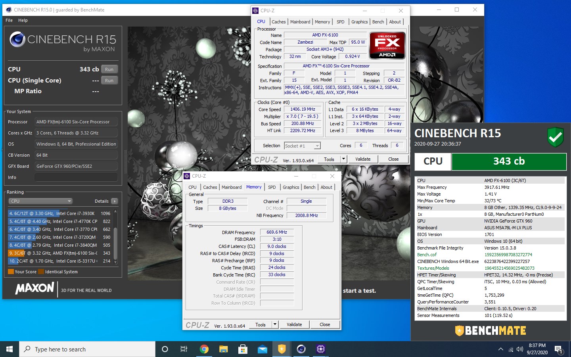This screenshot has height=357, width=571.
Task: Open About tab in upper CPU-Z
Action: pos(395,22)
